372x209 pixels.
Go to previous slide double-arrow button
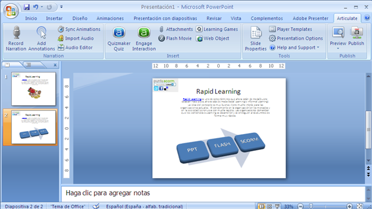click(368, 168)
